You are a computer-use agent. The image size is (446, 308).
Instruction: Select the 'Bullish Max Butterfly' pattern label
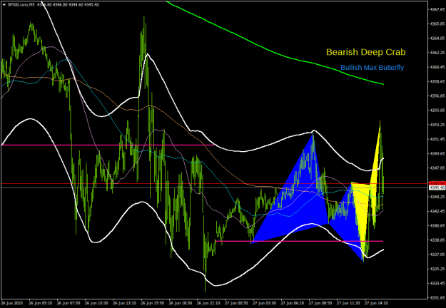click(372, 68)
